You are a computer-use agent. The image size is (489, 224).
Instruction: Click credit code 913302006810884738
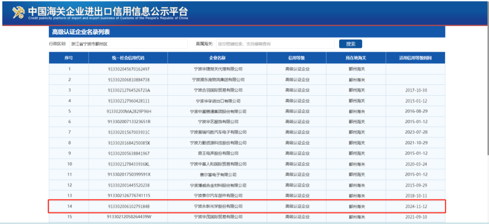[129, 79]
